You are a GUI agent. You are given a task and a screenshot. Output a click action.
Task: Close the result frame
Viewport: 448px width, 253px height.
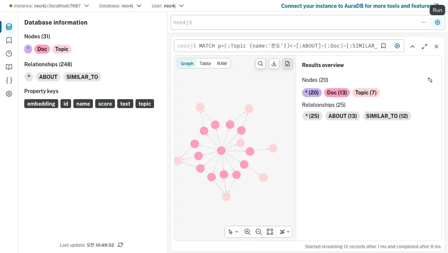[436, 47]
